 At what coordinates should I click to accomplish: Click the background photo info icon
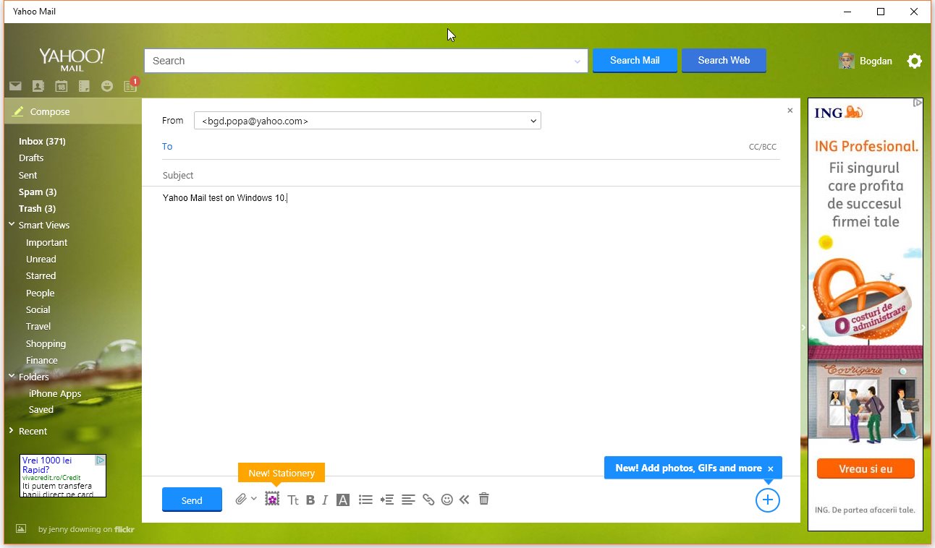click(21, 529)
